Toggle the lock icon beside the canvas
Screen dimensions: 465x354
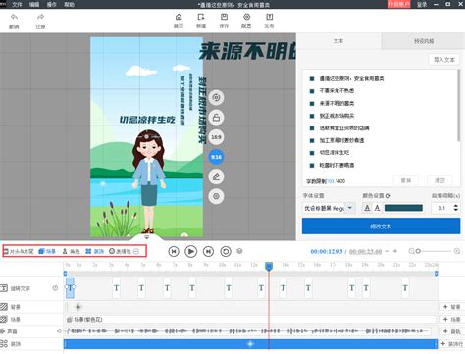pyautogui.click(x=216, y=118)
